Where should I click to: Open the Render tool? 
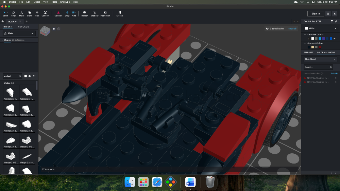pos(84,14)
